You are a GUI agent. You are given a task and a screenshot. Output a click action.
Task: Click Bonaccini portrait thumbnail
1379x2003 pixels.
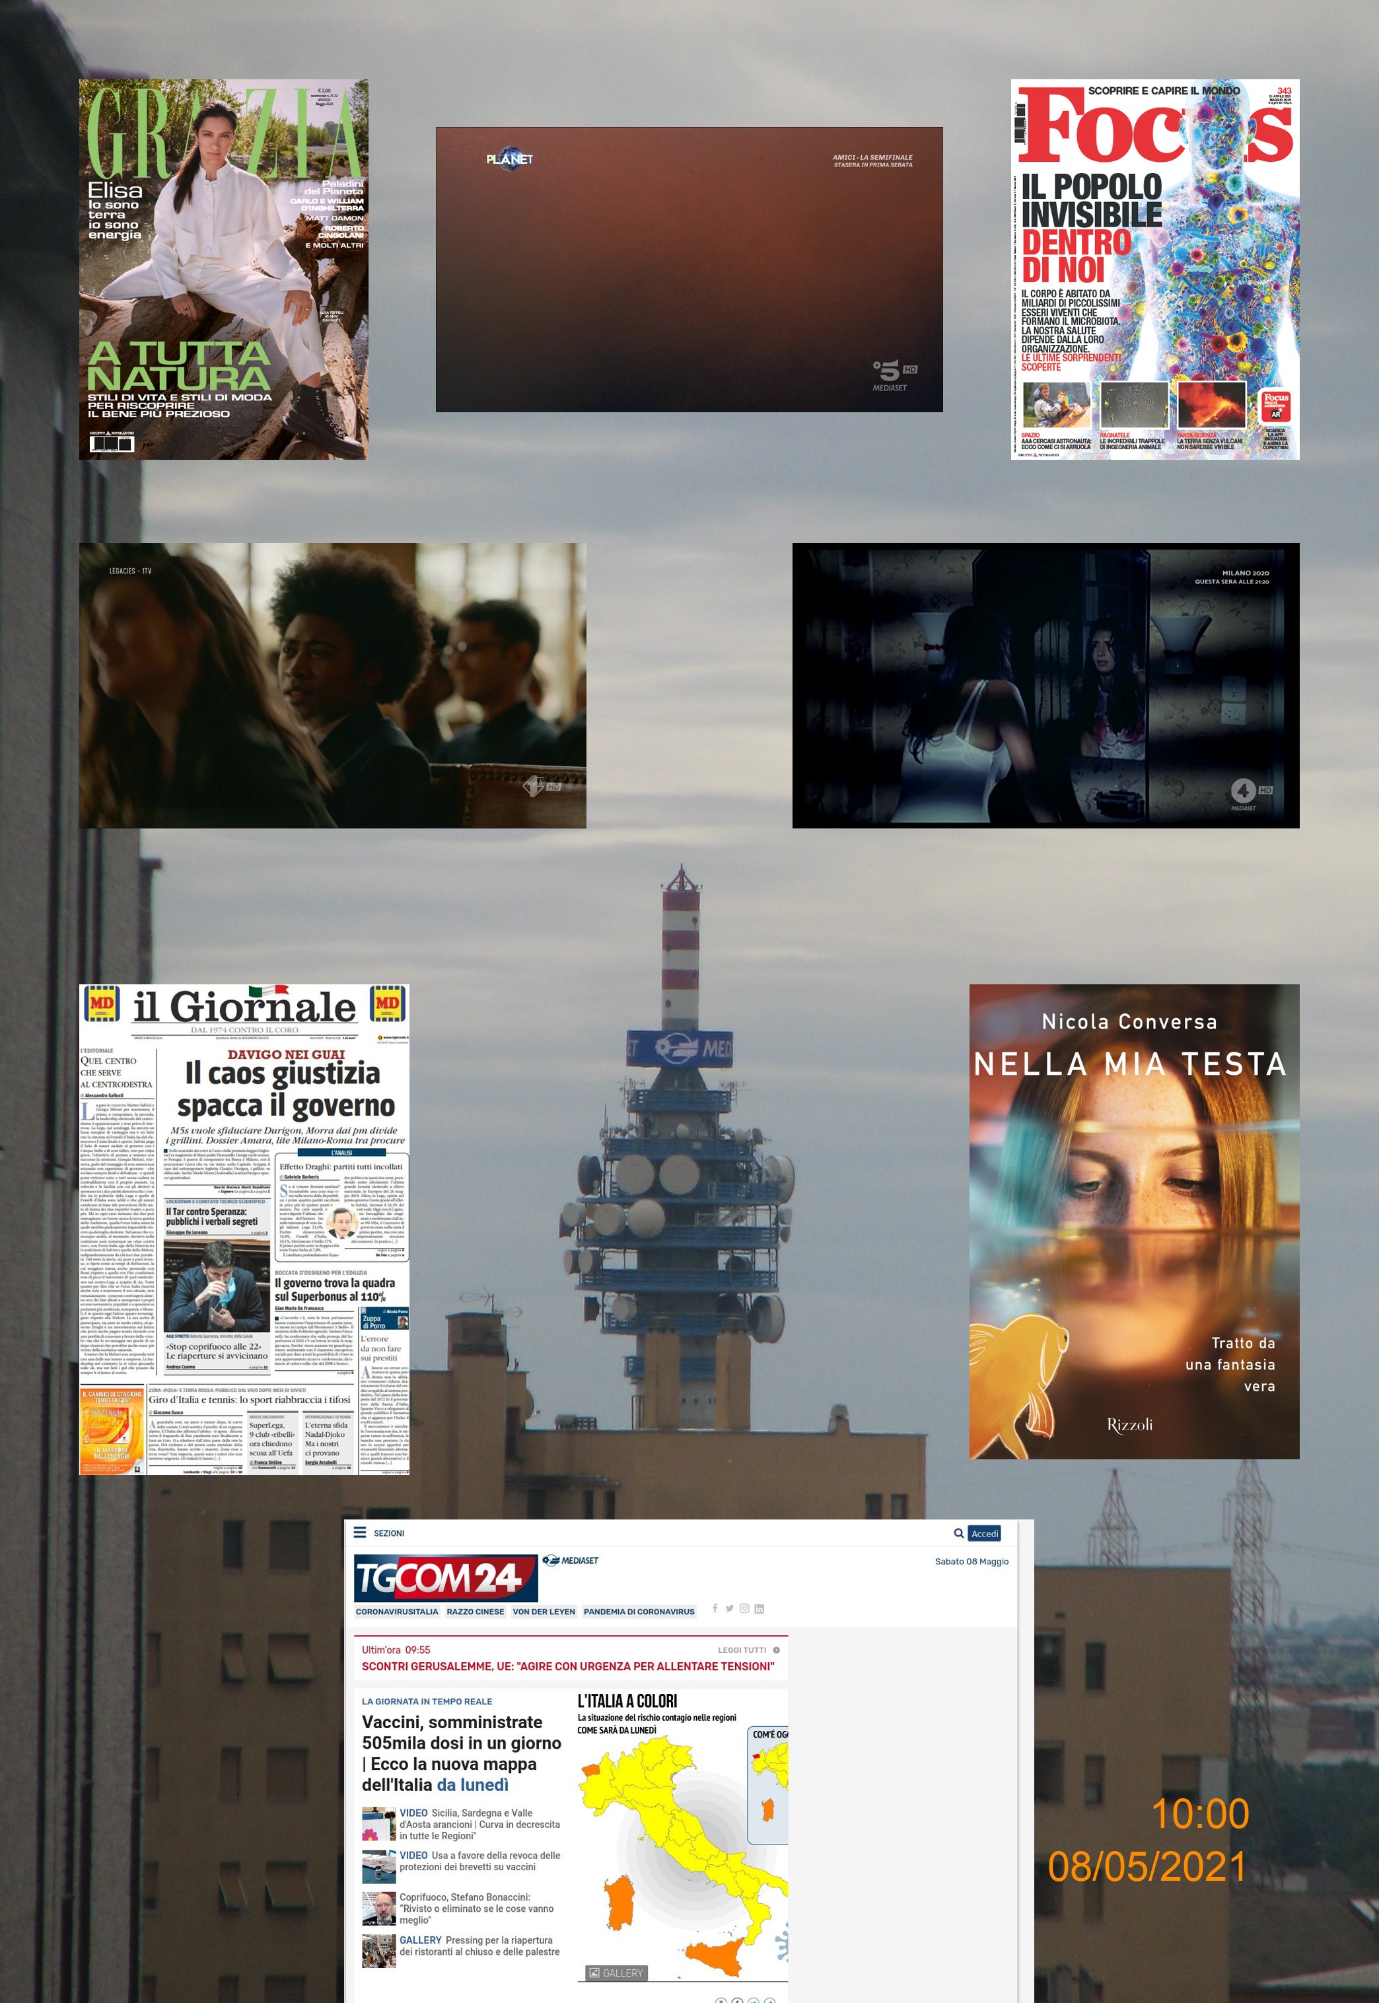point(378,1908)
